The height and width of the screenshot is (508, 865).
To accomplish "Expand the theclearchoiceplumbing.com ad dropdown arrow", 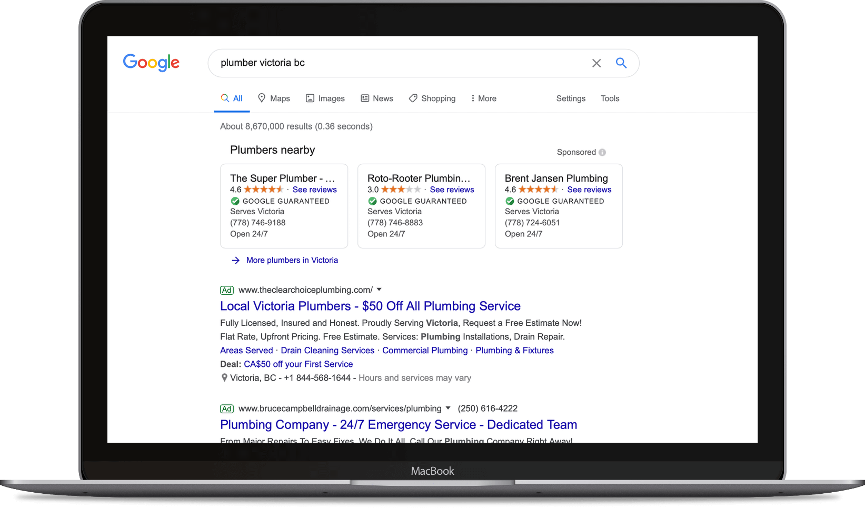I will [x=379, y=290].
